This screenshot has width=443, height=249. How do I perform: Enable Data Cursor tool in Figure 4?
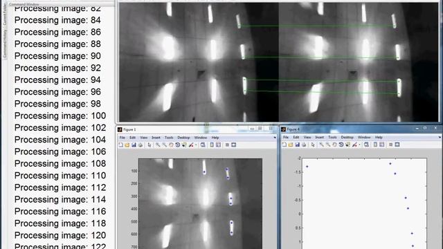[x=347, y=145]
